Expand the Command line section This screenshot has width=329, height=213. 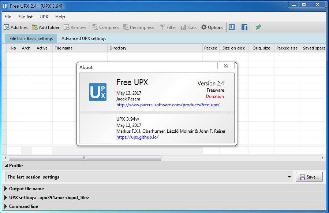(x=5, y=206)
